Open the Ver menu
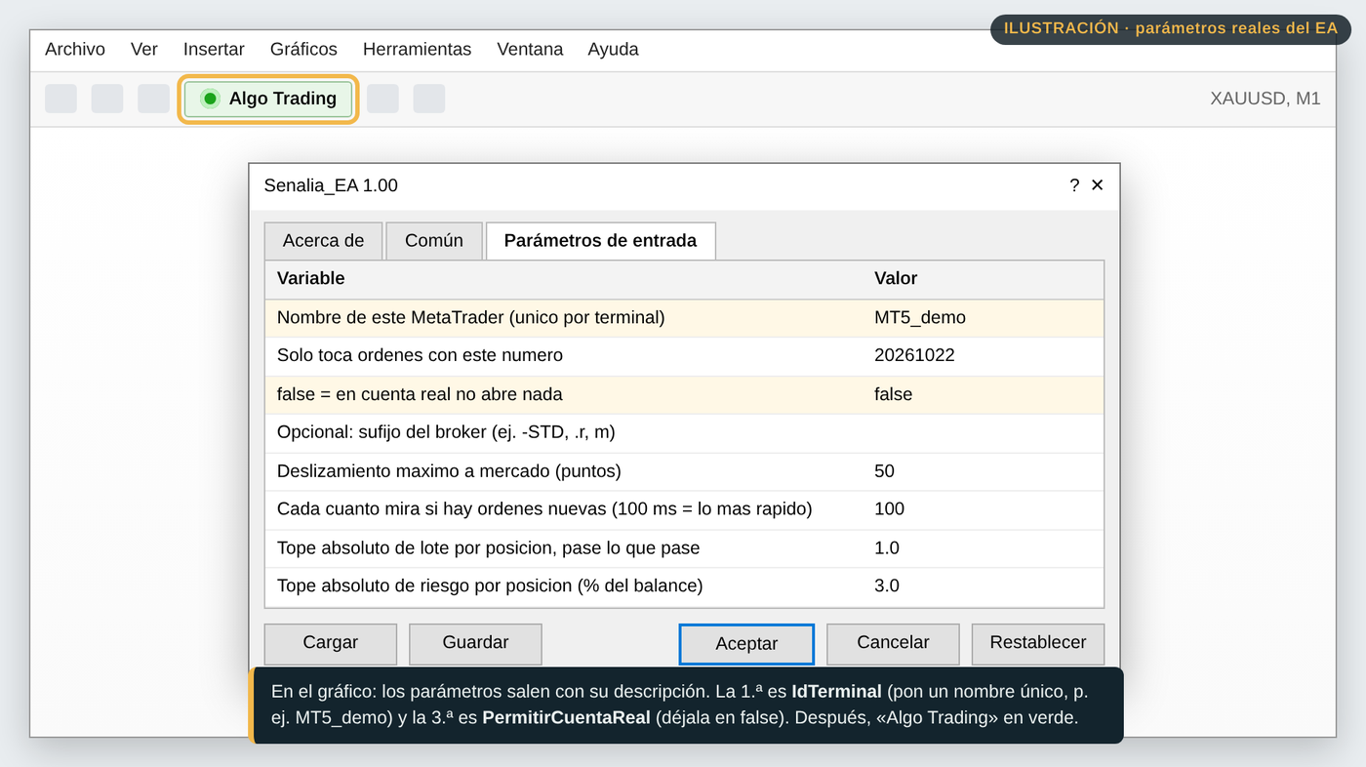1366x767 pixels. 144,49
